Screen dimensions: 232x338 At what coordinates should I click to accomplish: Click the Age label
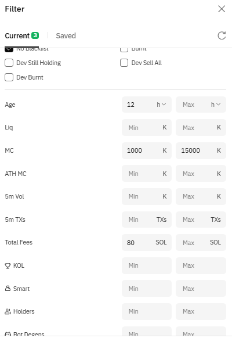pyautogui.click(x=10, y=105)
